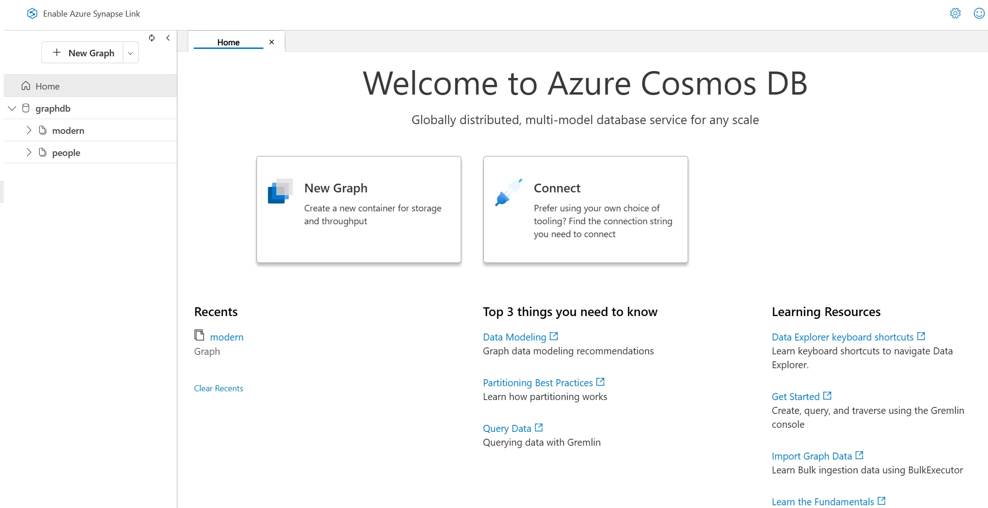Open the Get Started link
The image size is (988, 508).
(x=796, y=397)
